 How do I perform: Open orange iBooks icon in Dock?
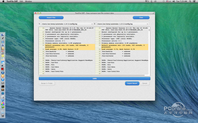[x=3, y=76]
